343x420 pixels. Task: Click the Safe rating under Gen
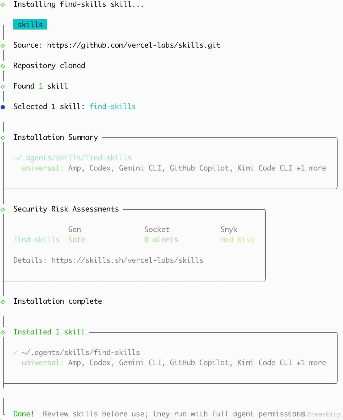[x=77, y=240]
